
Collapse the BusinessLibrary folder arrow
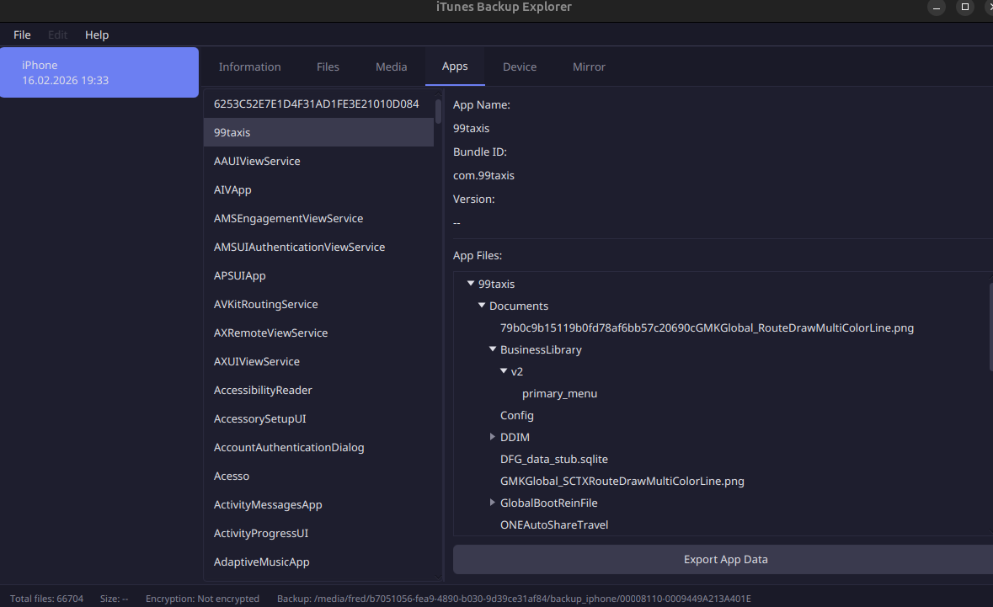point(492,349)
